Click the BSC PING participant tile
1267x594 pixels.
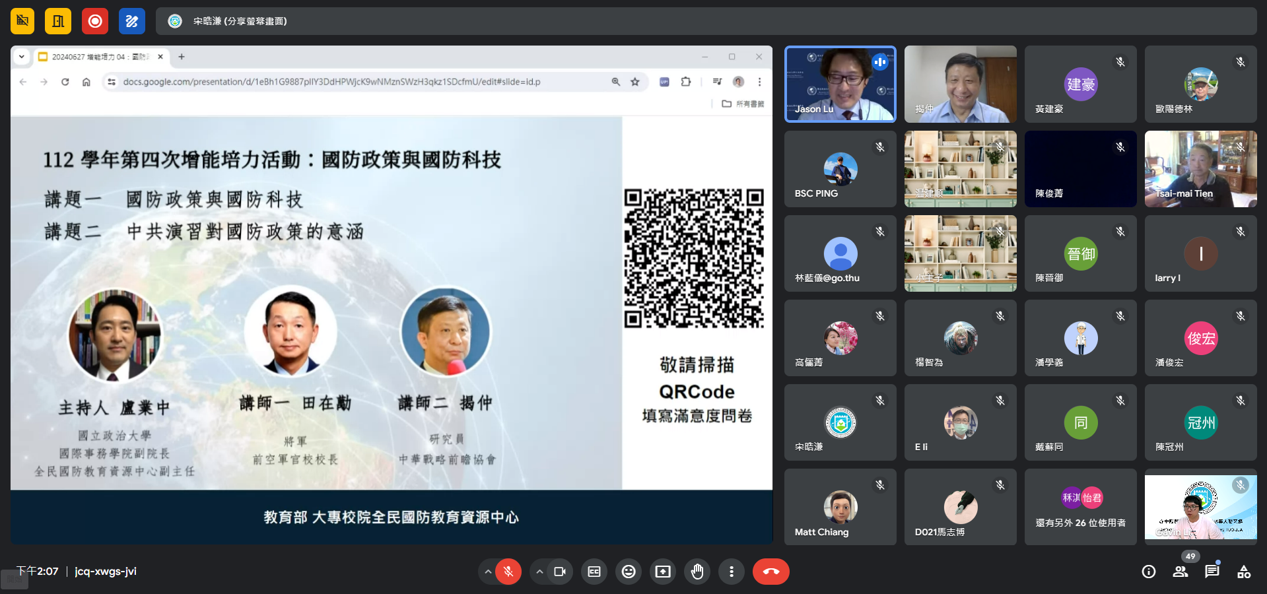840,169
